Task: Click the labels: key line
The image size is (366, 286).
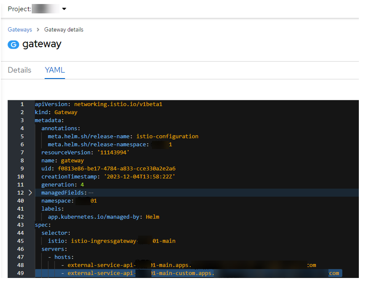Action: pos(53,209)
